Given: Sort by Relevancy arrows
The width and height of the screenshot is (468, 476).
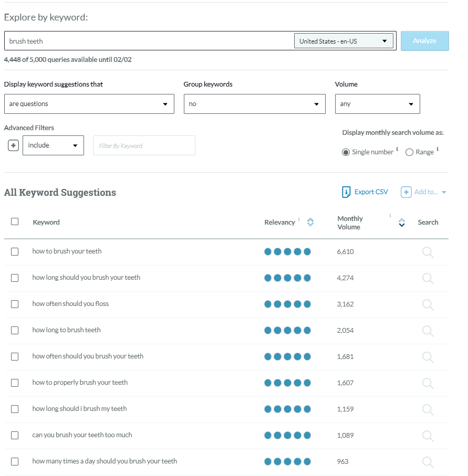Looking at the screenshot, I should (310, 222).
